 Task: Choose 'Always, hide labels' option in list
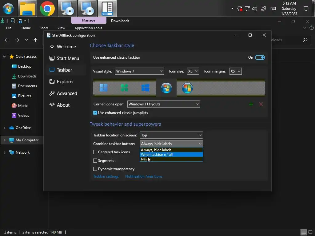171,150
